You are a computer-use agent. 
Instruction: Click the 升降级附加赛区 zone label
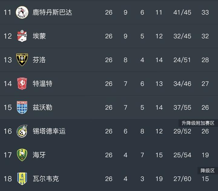[198, 123]
